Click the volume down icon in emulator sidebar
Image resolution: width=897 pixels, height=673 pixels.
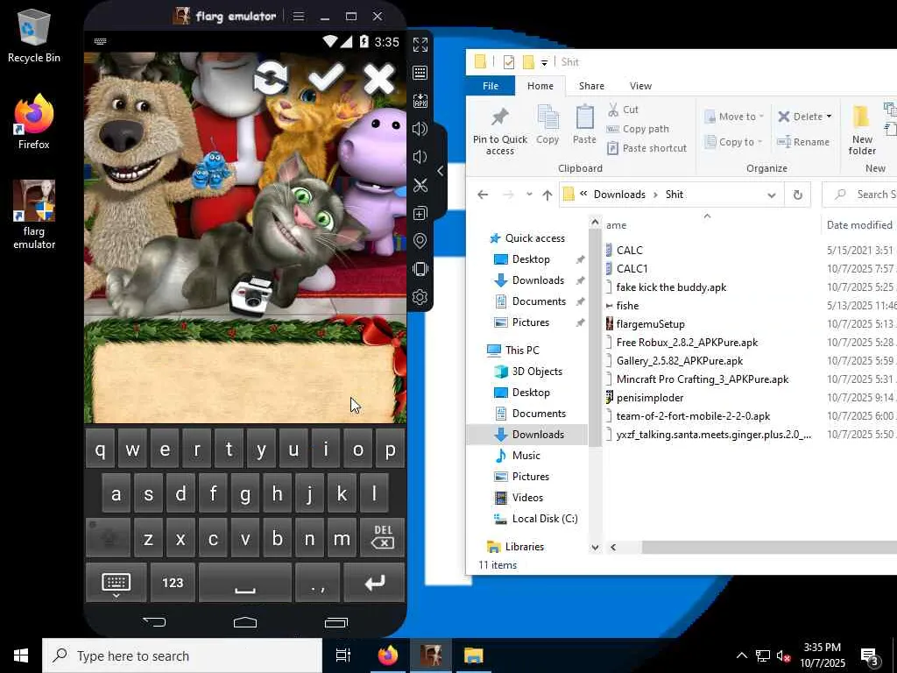coord(420,157)
